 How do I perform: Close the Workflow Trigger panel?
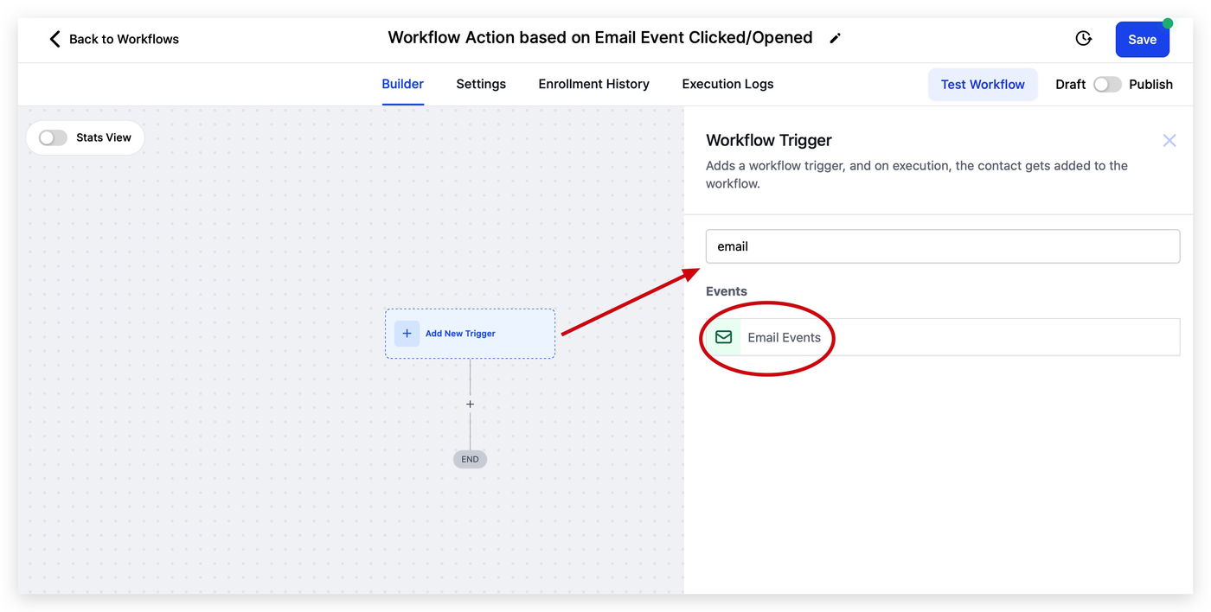click(x=1169, y=140)
